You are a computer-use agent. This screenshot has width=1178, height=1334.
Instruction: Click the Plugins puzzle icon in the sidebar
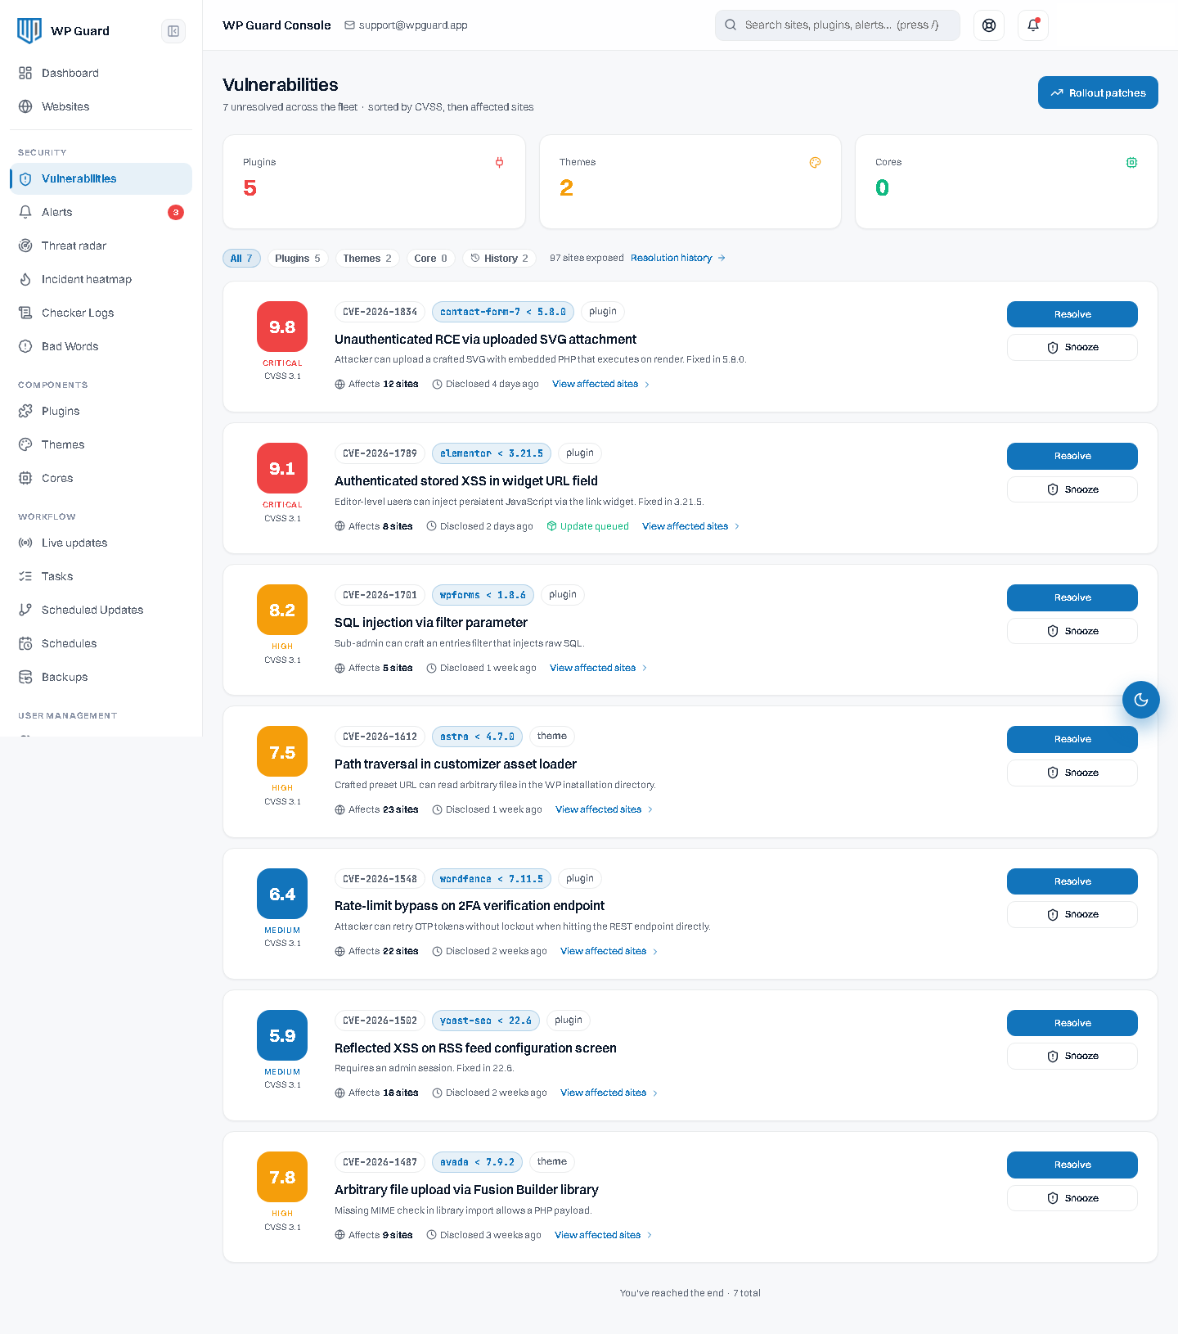[x=25, y=411]
